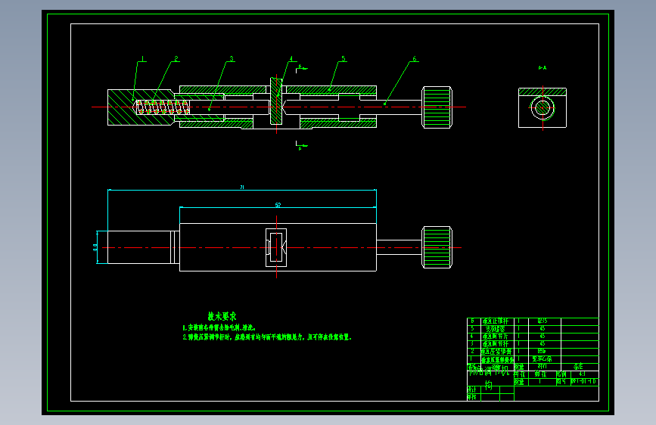The image size is (656, 425).
Task: Click the 45 material cell in row 4
Action: [543, 336]
